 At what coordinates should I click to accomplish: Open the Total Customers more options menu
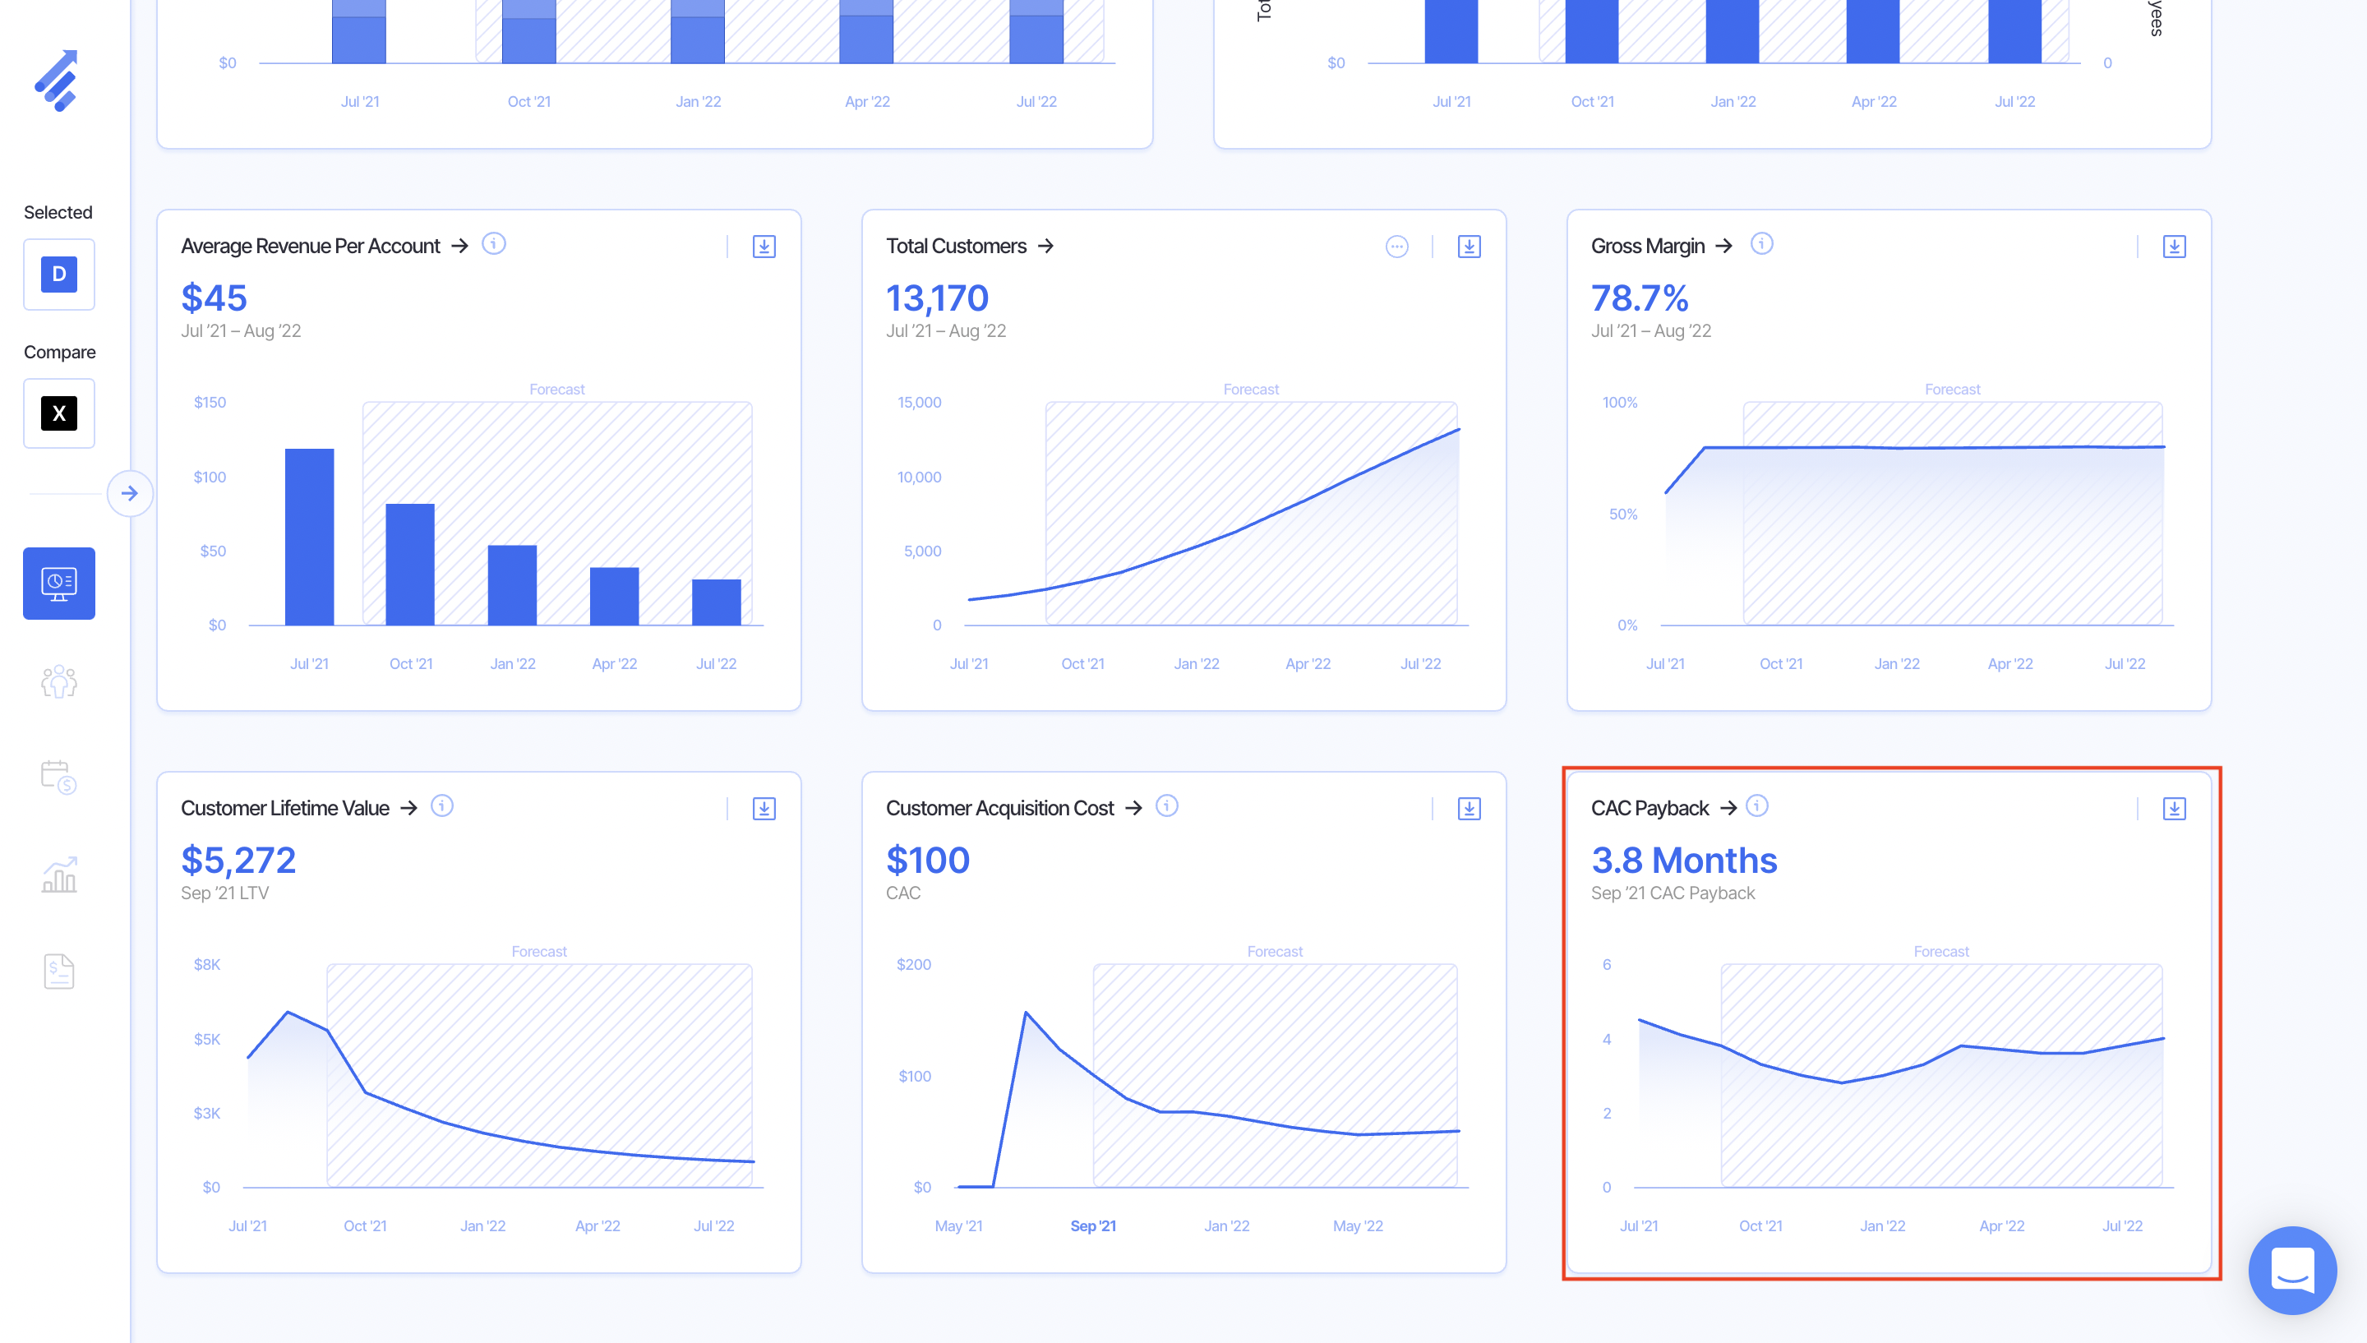point(1396,247)
